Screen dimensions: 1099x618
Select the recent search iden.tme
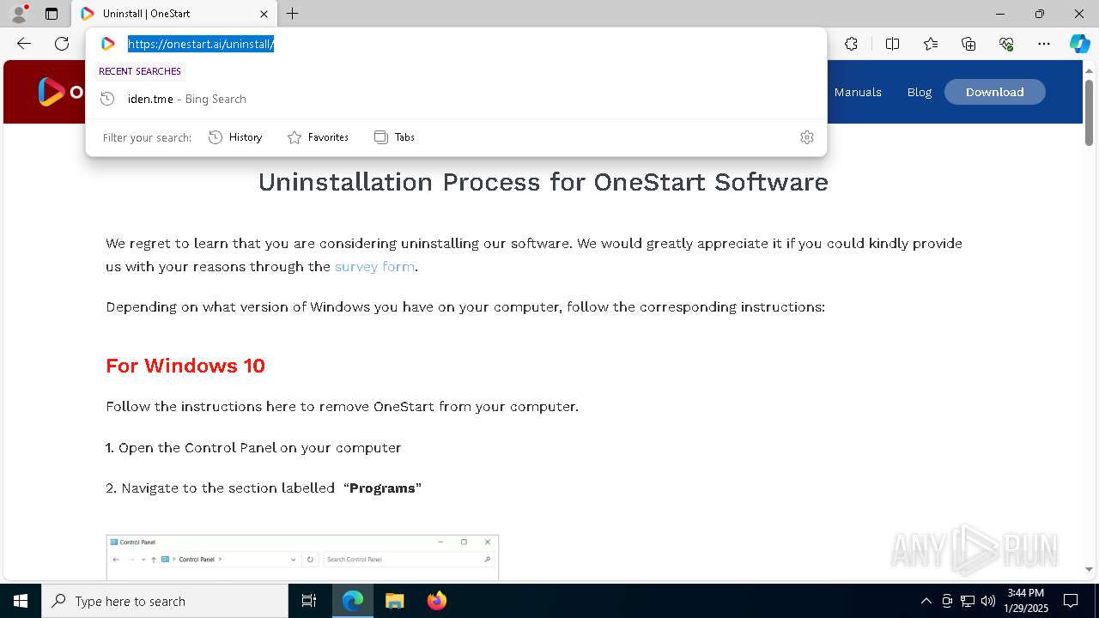456,99
